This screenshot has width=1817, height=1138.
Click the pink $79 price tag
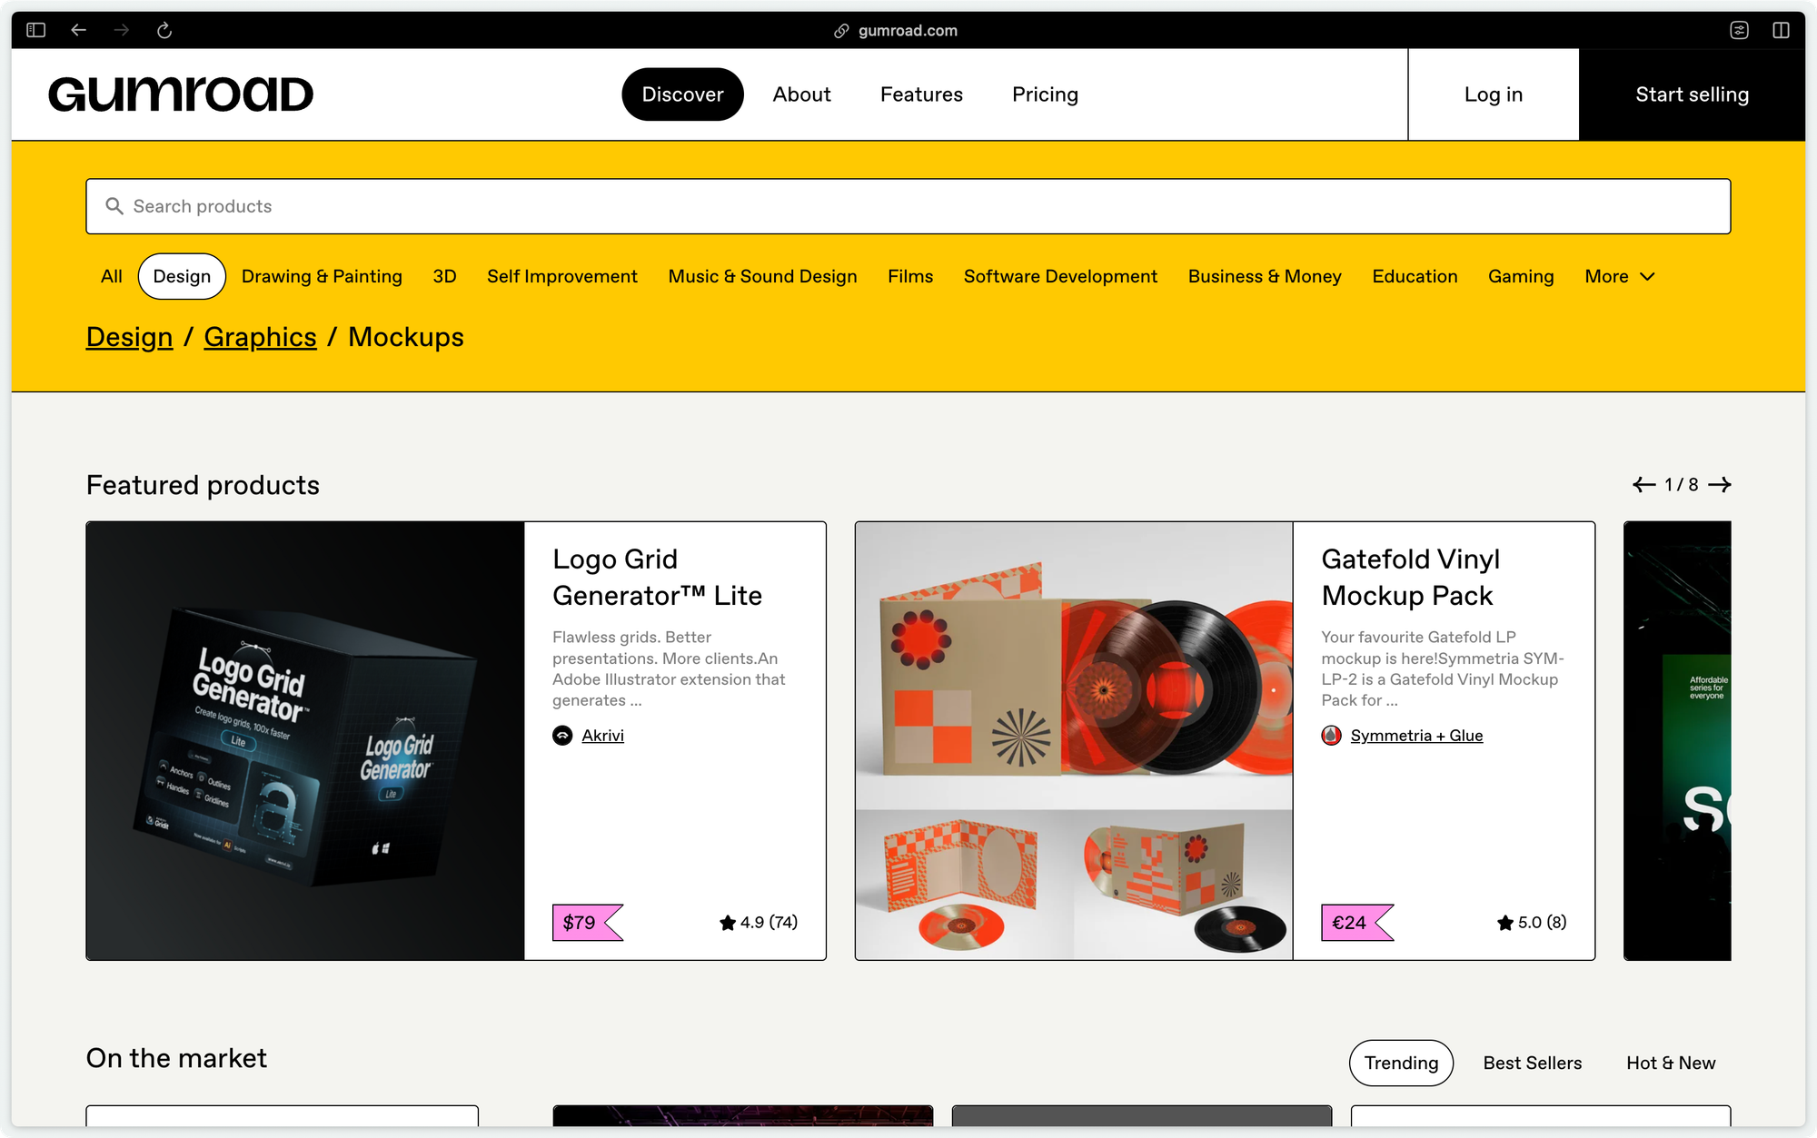coord(587,923)
